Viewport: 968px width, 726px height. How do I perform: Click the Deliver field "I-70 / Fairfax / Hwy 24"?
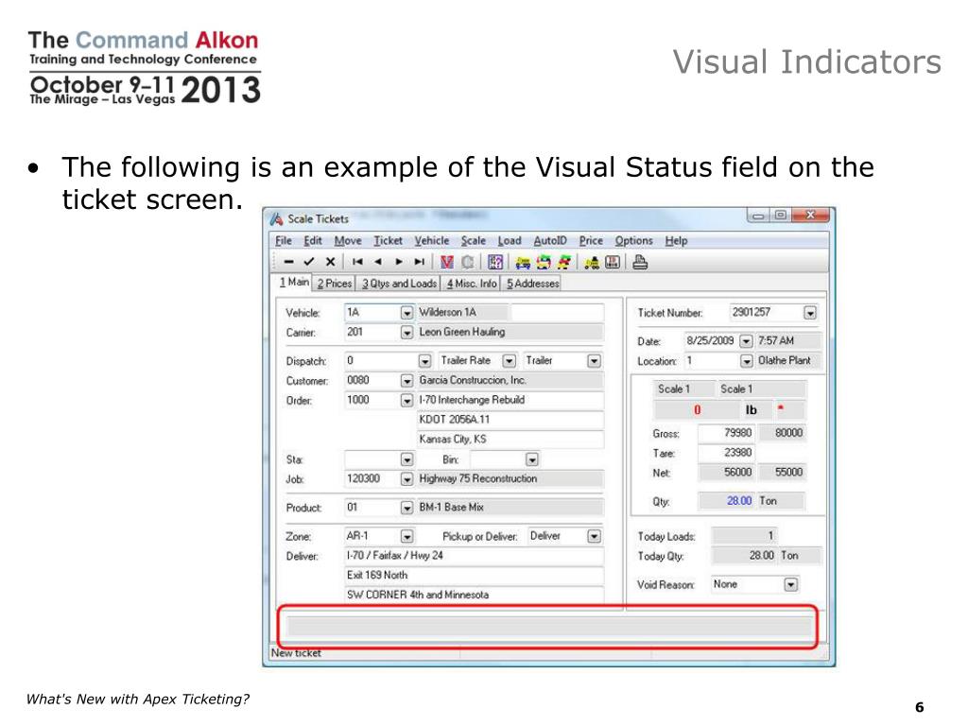[474, 556]
